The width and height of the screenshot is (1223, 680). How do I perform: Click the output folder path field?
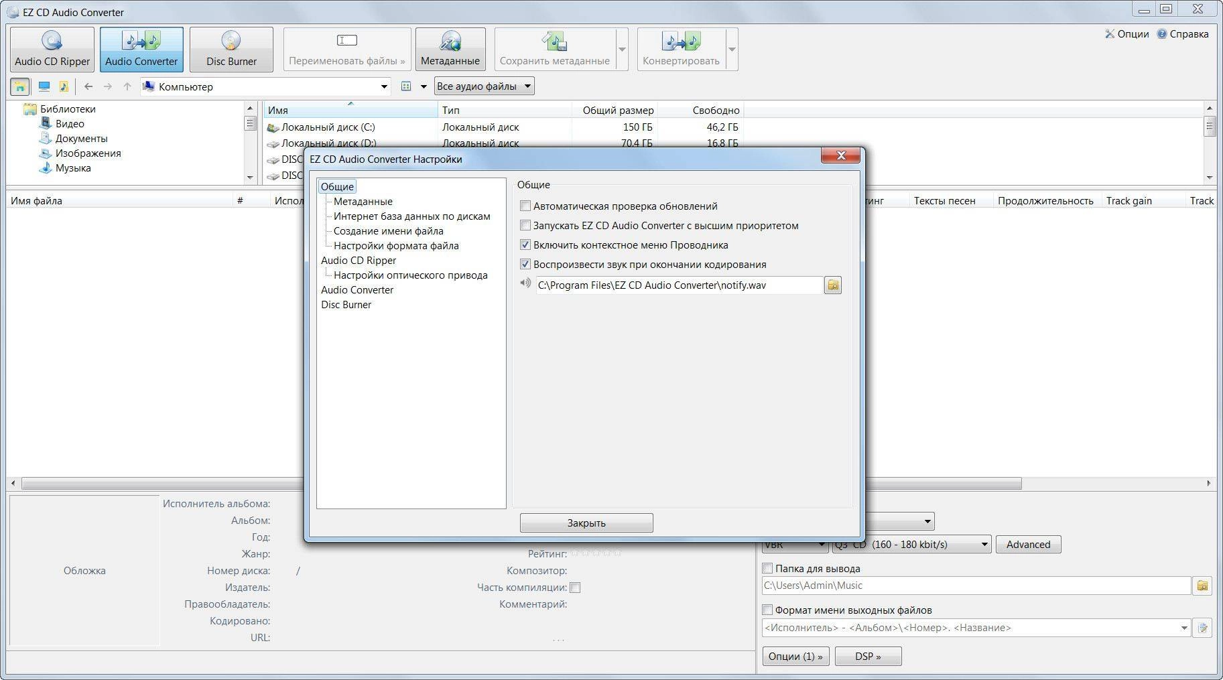point(976,586)
